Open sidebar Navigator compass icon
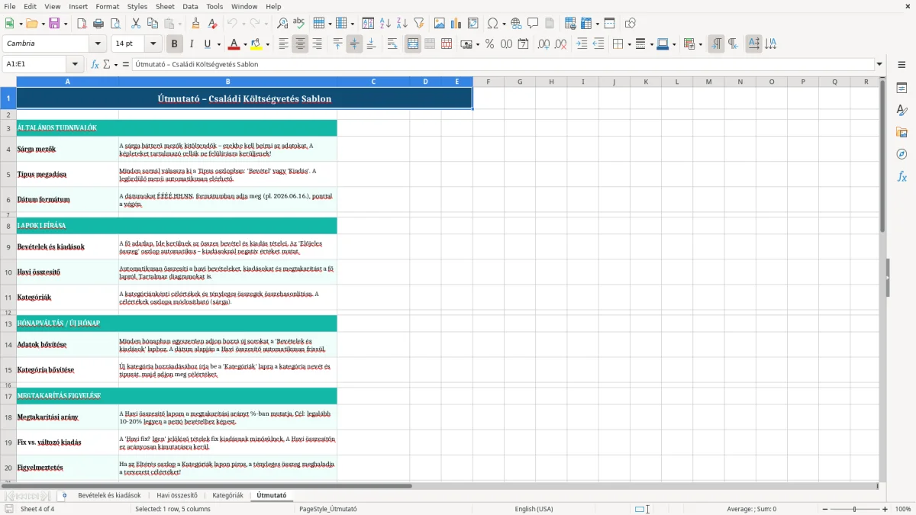Viewport: 916px width, 515px height. pos(901,154)
